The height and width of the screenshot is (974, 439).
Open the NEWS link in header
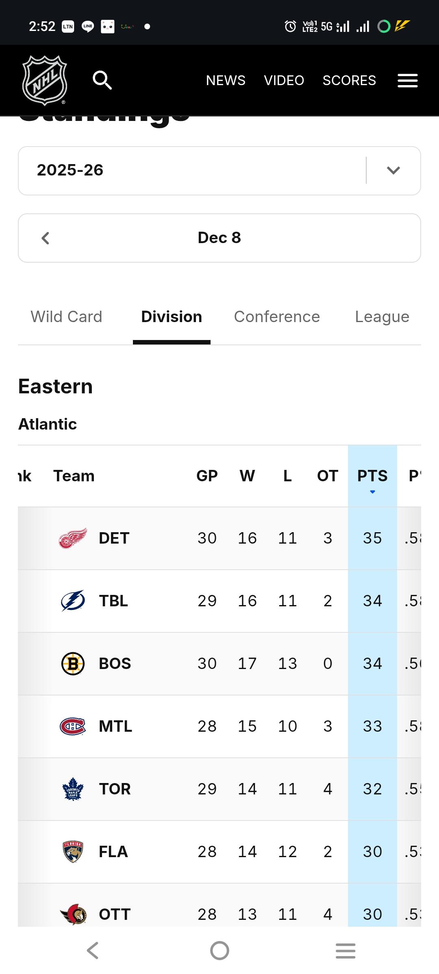pos(226,81)
